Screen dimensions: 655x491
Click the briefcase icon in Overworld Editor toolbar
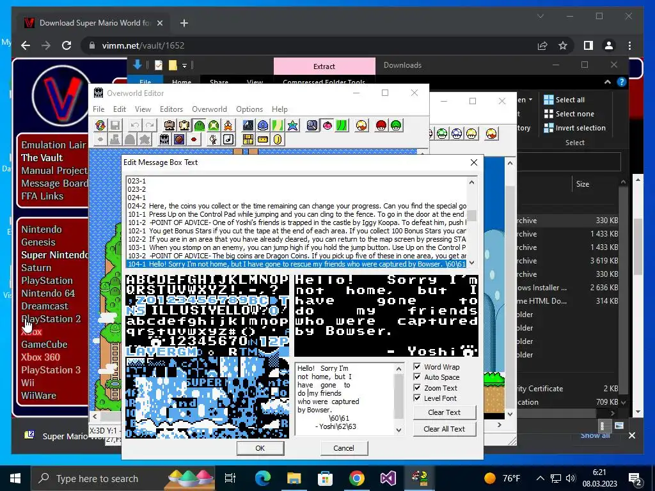pos(169,125)
